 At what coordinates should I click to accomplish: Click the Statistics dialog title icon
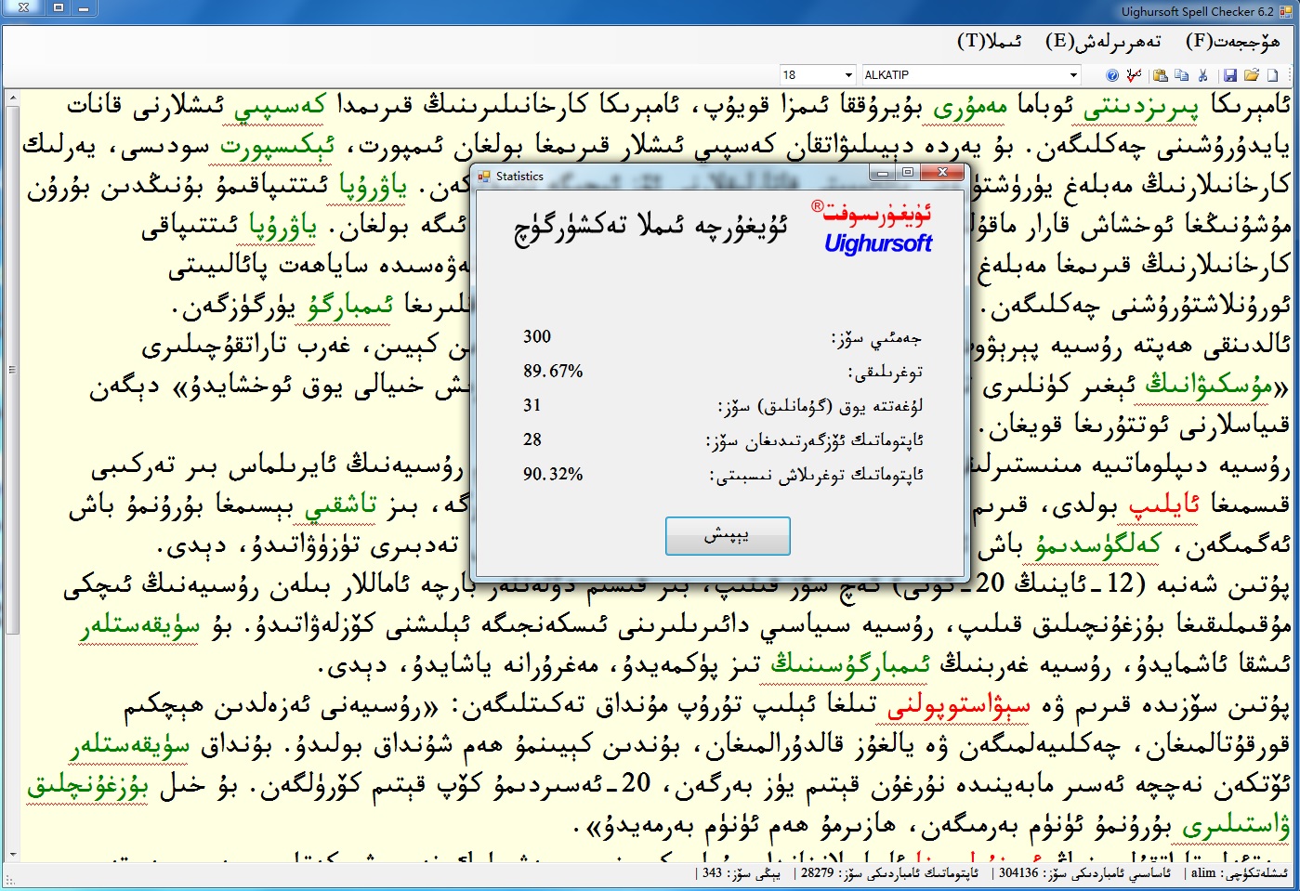pos(483,176)
